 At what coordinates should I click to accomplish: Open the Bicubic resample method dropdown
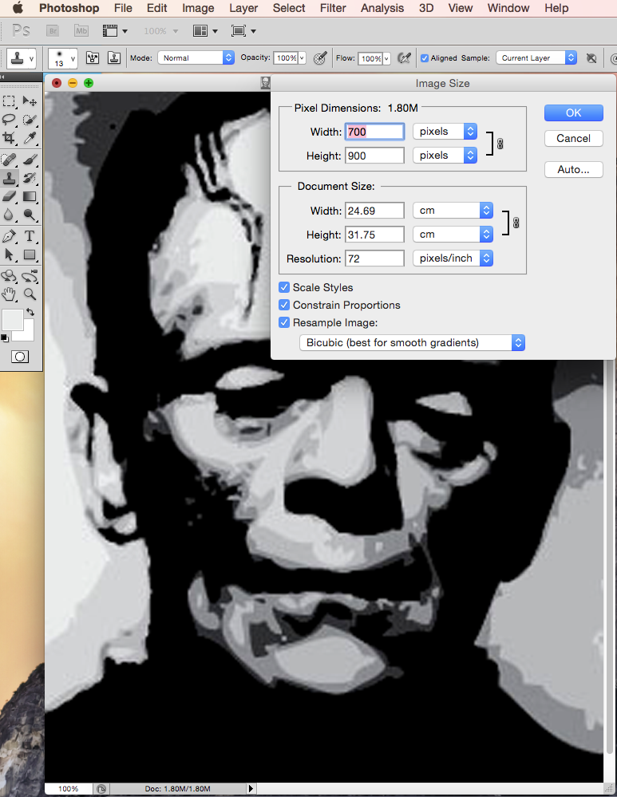tap(412, 342)
